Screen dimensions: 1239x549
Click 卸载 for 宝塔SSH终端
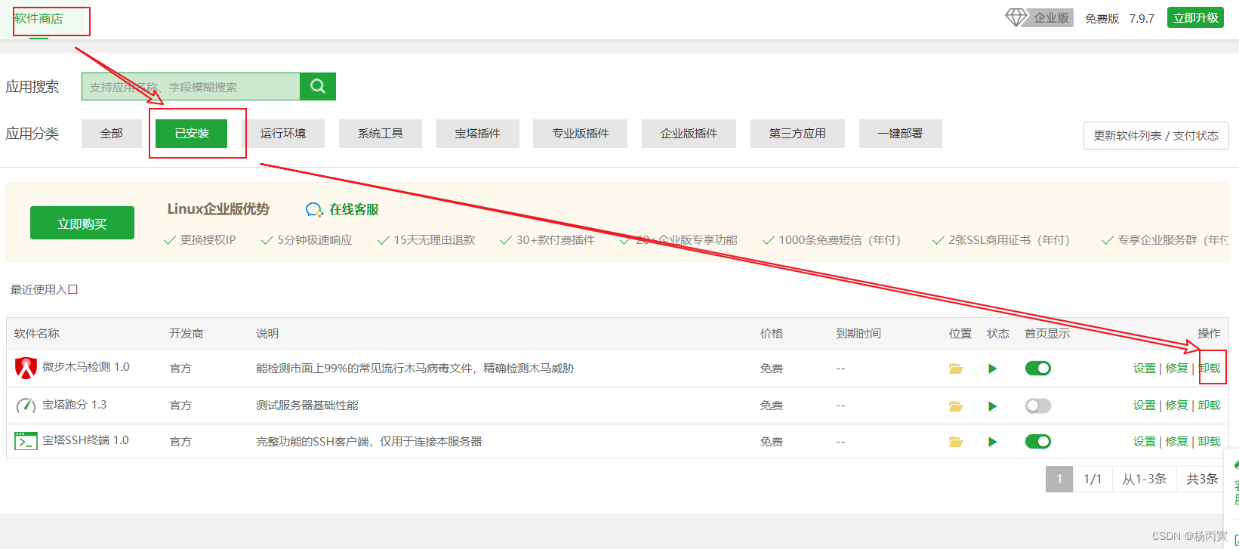(x=1210, y=442)
